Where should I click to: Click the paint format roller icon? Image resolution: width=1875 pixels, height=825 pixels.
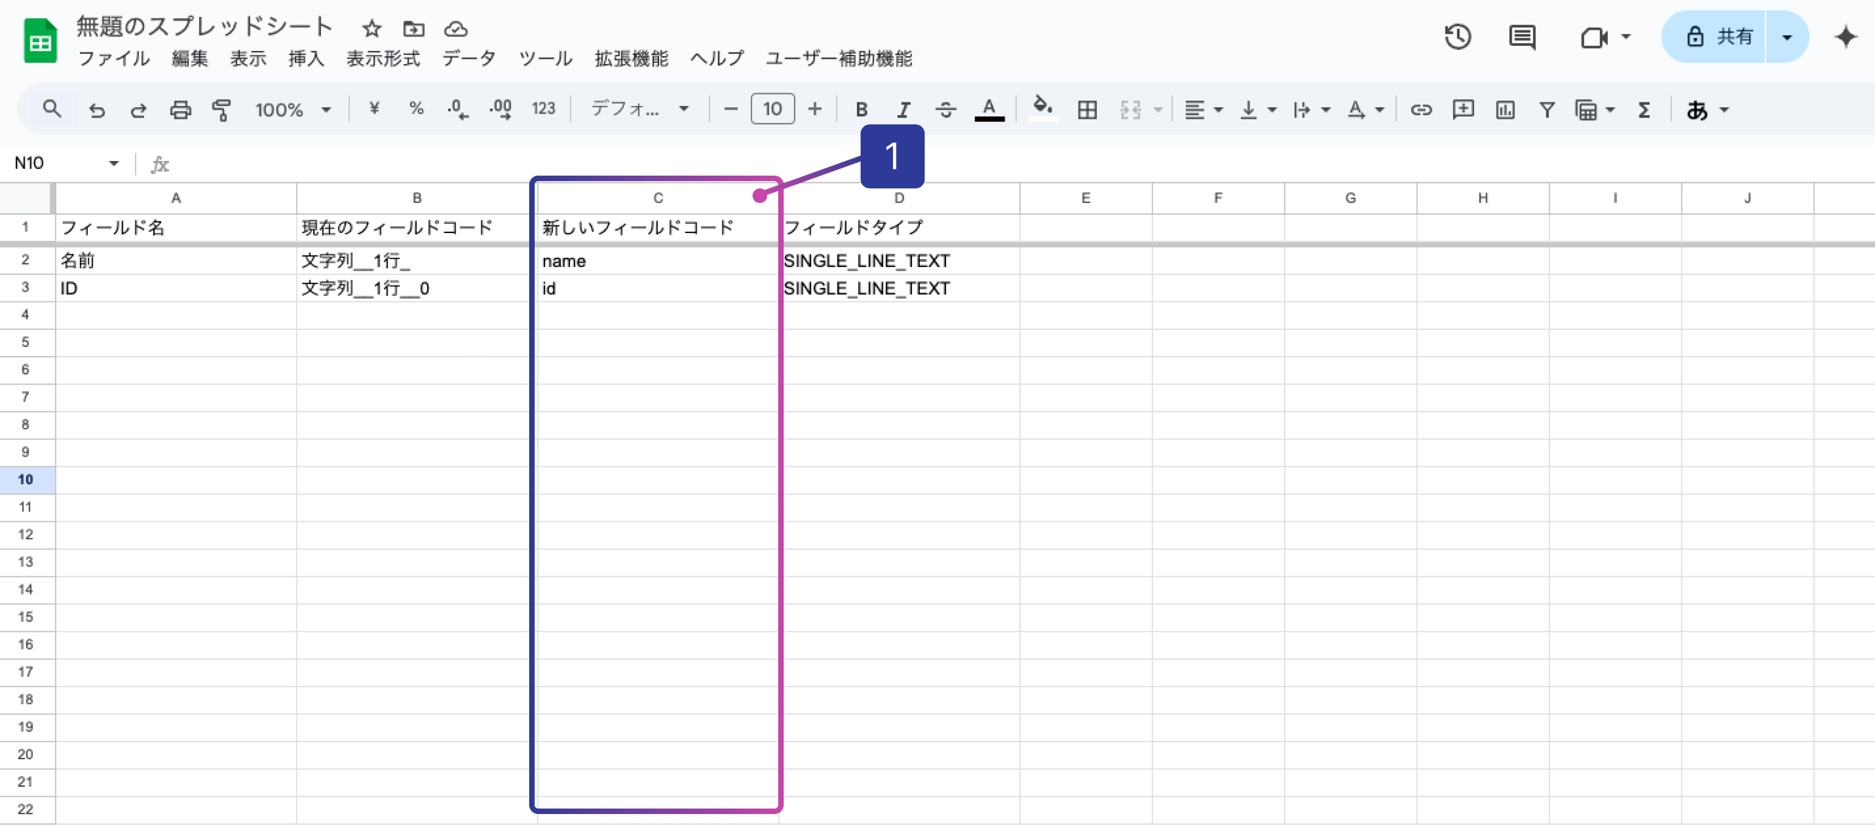pyautogui.click(x=222, y=110)
